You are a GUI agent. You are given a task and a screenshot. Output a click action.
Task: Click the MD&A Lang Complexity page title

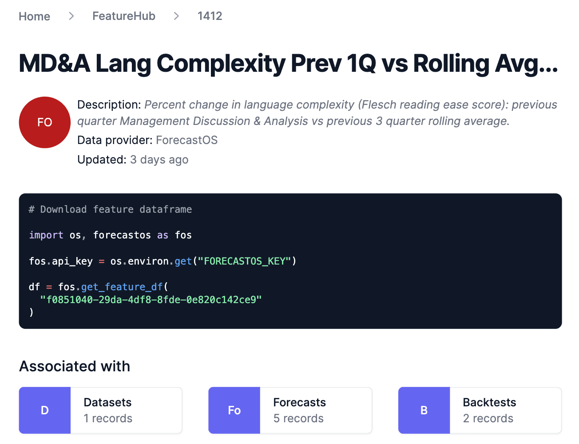pos(288,63)
